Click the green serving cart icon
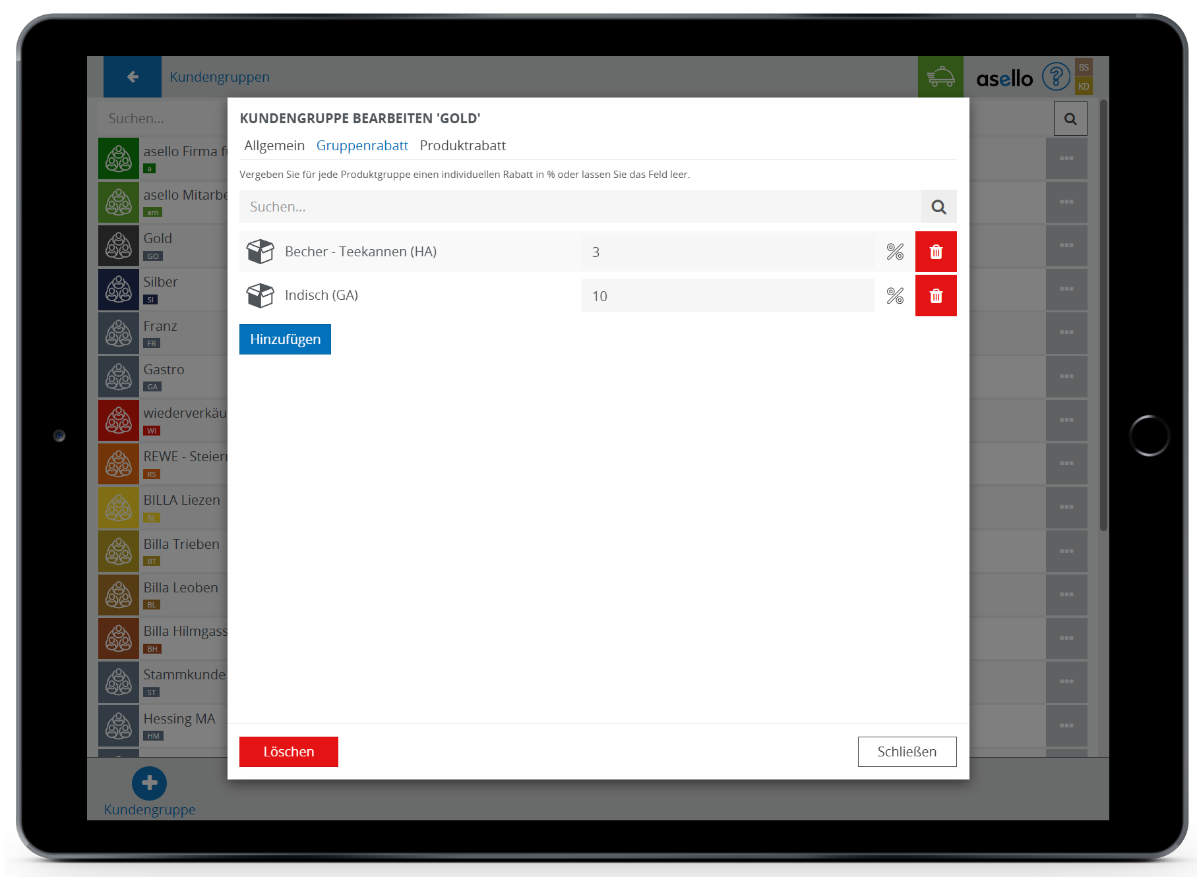Viewport: 1197px width, 877px height. click(940, 77)
